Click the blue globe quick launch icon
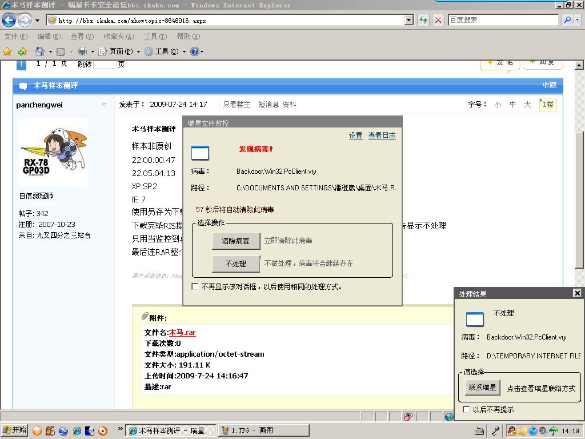The height and width of the screenshot is (439, 585). [x=63, y=431]
